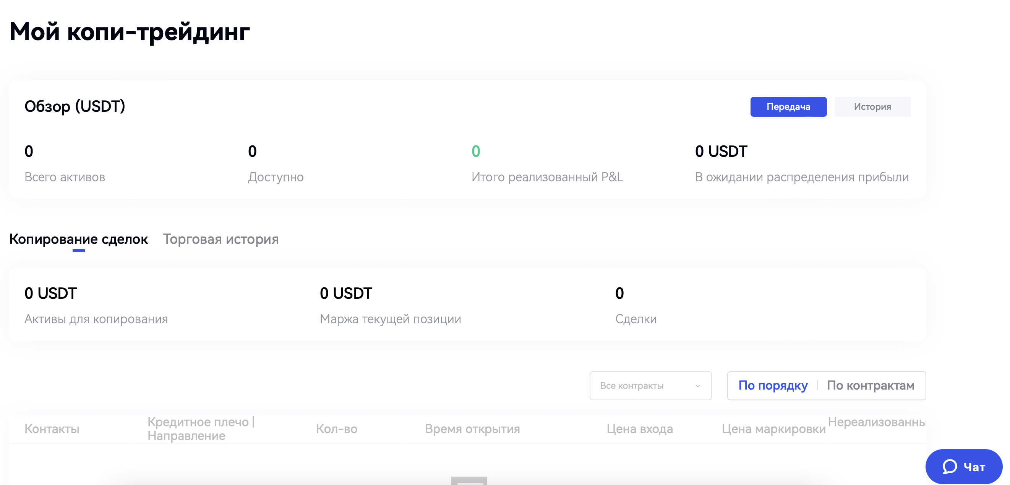The height and width of the screenshot is (485, 1010).
Task: Click the Контакты column header
Action: [x=52, y=429]
